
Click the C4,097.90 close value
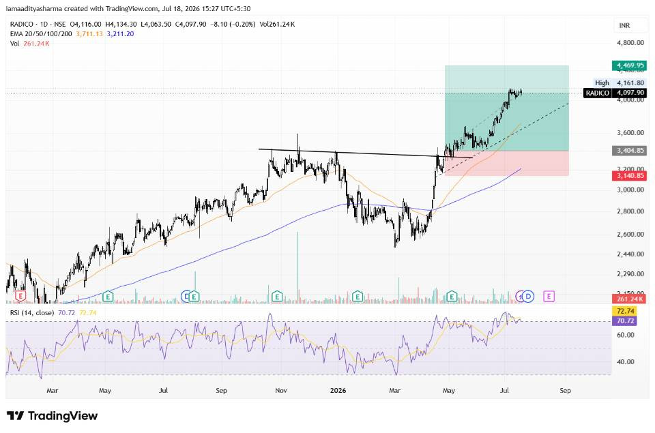tap(190, 25)
